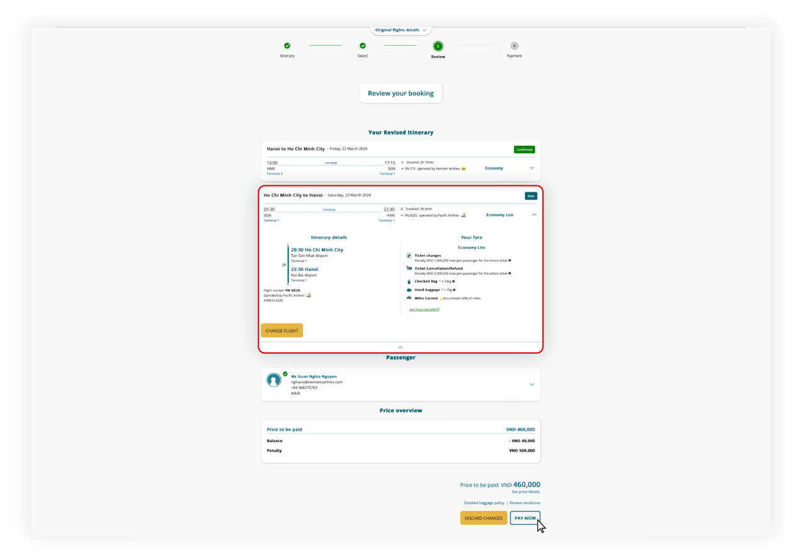
Task: Click the passenger avatar for Mr Xuan Nghia Nguyen
Action: click(273, 380)
